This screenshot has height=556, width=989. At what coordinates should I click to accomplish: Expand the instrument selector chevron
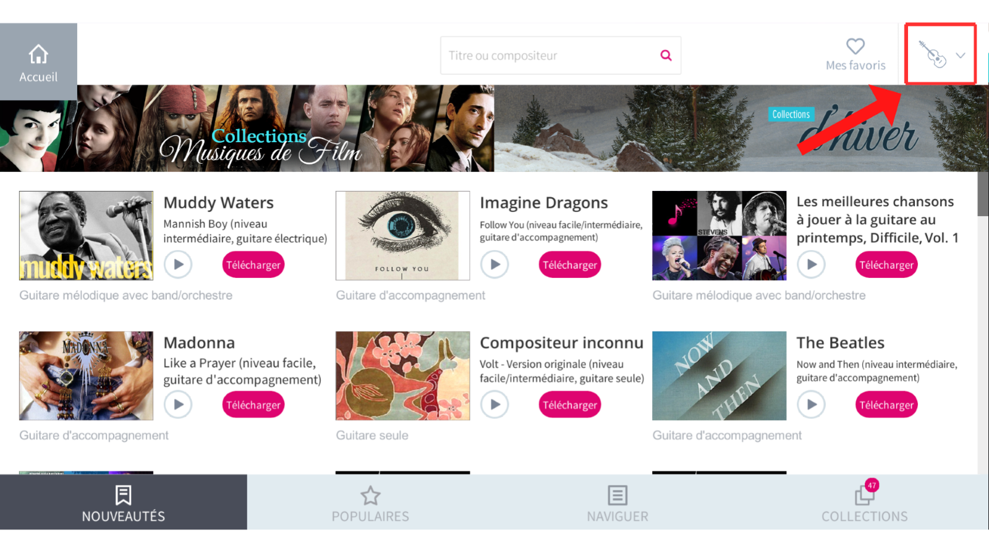pyautogui.click(x=961, y=55)
